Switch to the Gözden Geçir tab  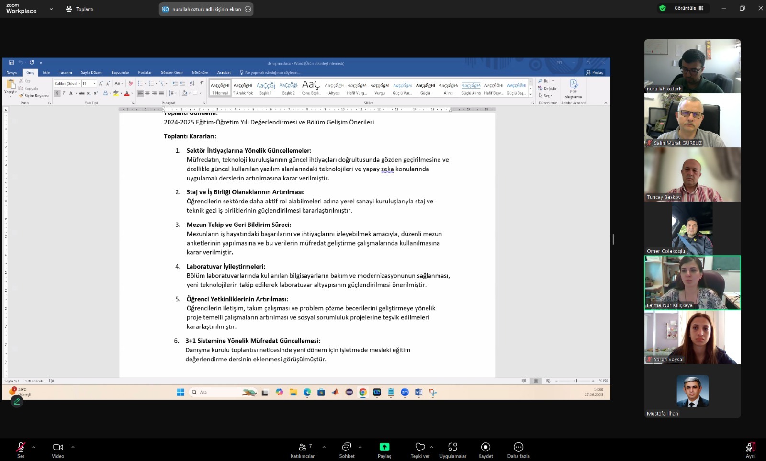pos(172,73)
